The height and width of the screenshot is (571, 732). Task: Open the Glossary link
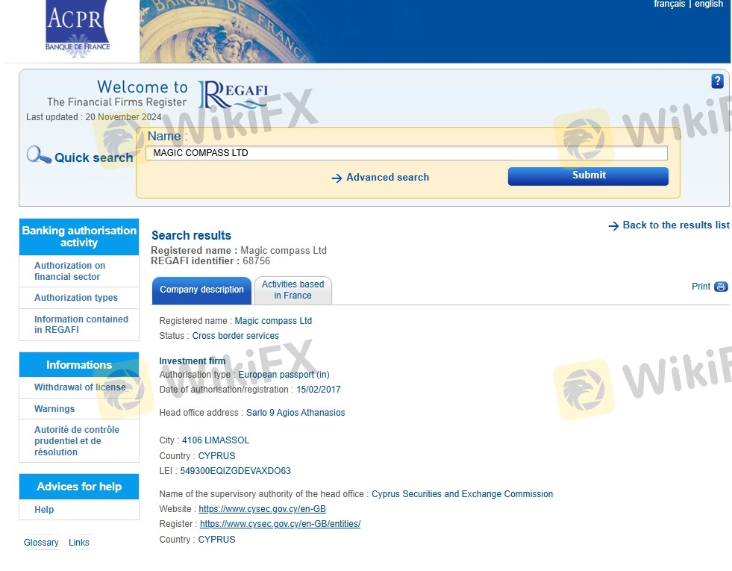(x=41, y=543)
